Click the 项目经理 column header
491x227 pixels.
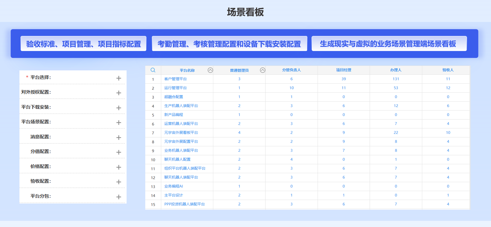[x=343, y=70]
